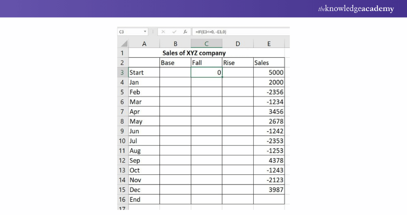Select column A header
The height and width of the screenshot is (215, 407).
pos(144,44)
